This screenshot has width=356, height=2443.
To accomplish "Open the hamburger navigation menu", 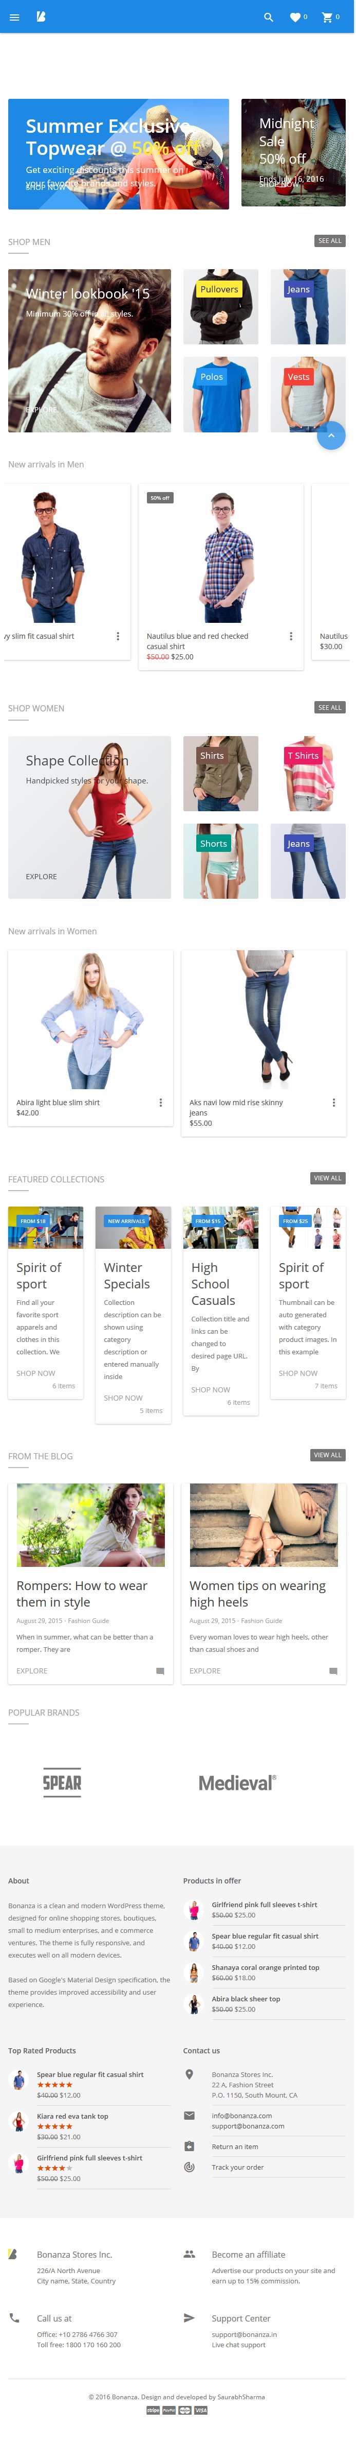I will tap(14, 17).
